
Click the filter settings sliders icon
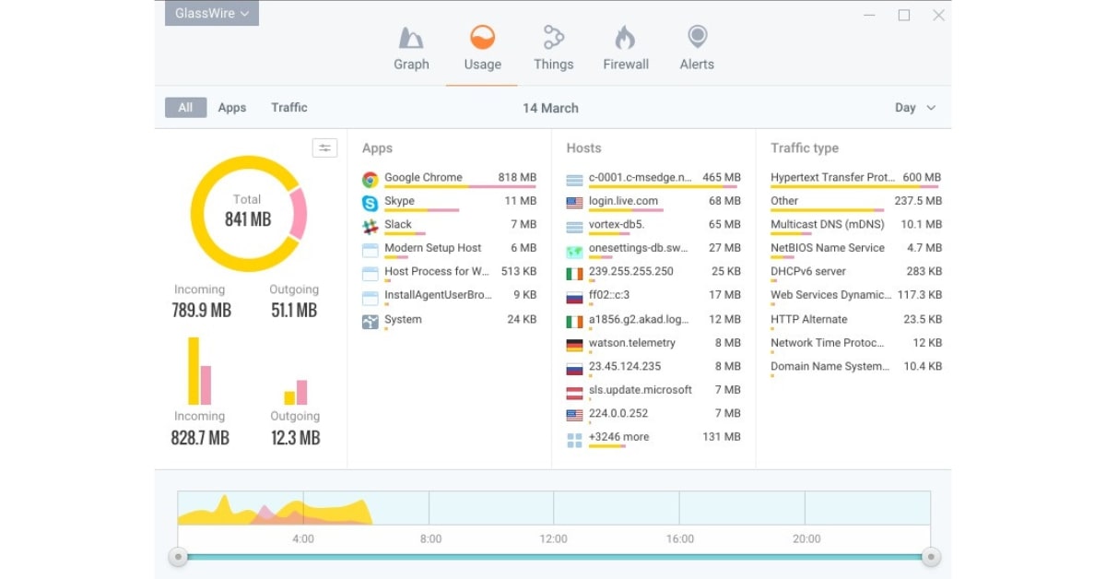coord(324,148)
